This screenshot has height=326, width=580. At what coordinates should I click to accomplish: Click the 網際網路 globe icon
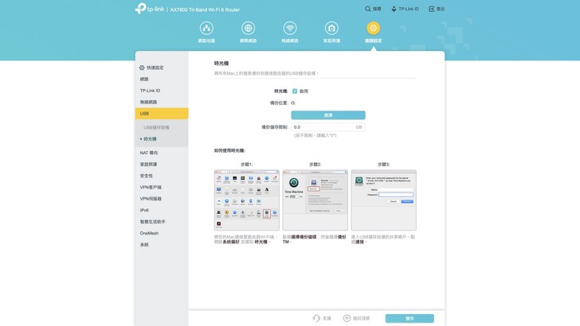coord(248,29)
